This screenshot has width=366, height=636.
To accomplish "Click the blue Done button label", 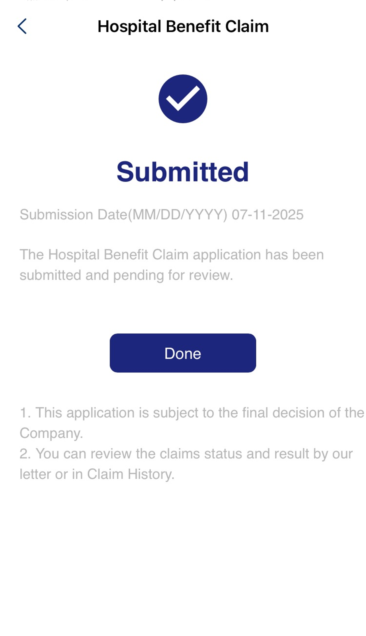I will [x=183, y=353].
